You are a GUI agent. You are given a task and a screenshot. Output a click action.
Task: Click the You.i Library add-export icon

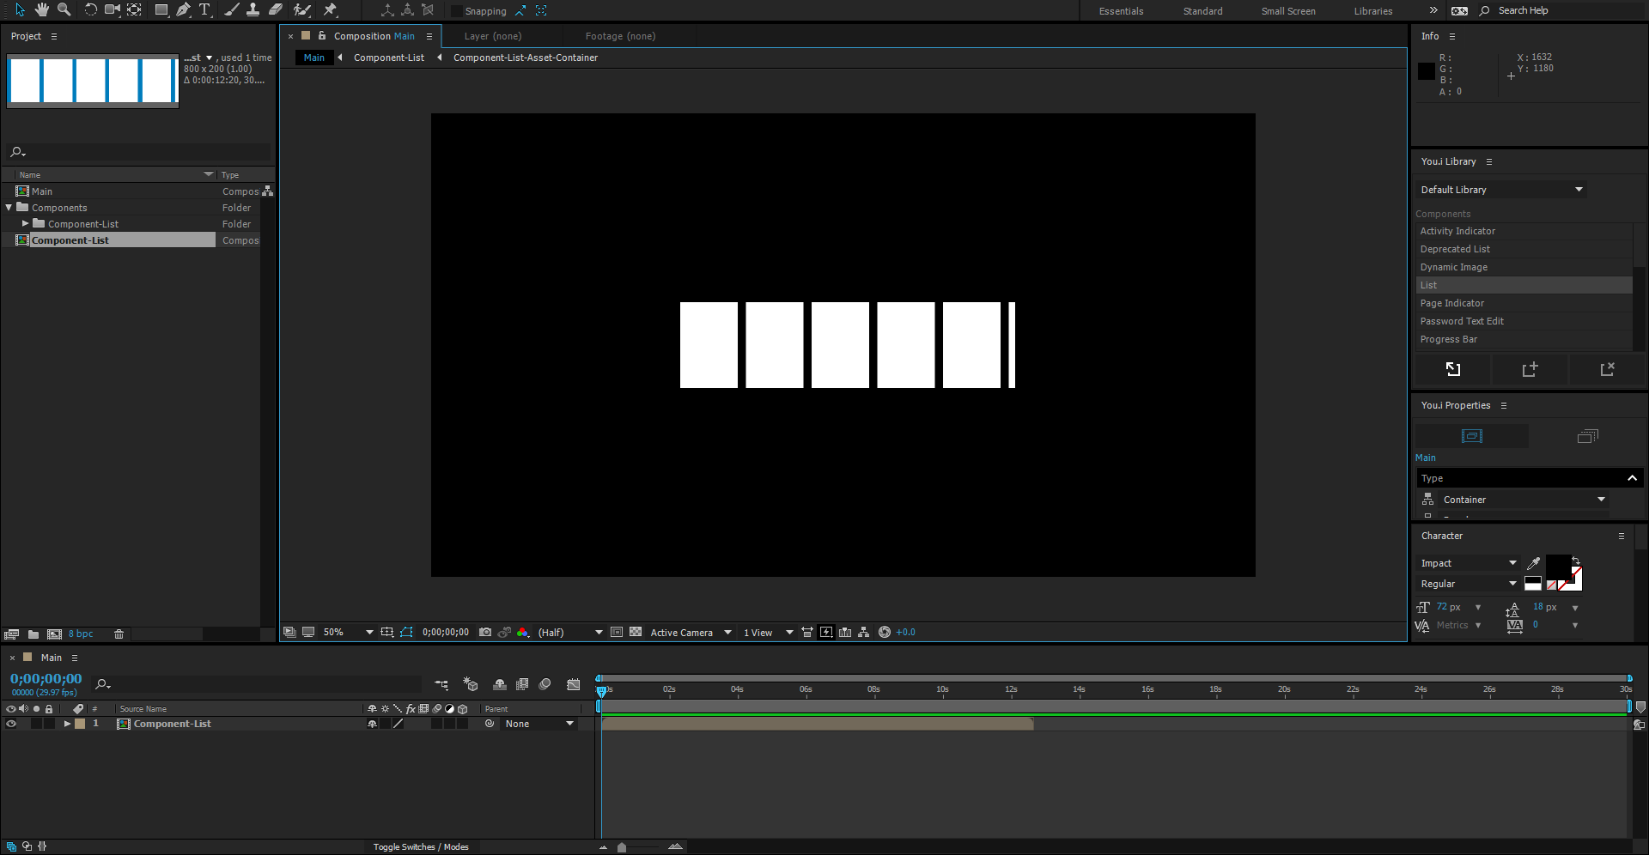click(1530, 369)
